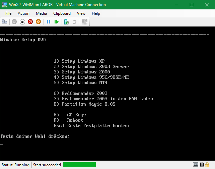The height and width of the screenshot is (169, 215).
Task: Show the Help menu
Action: click(x=96, y=13)
